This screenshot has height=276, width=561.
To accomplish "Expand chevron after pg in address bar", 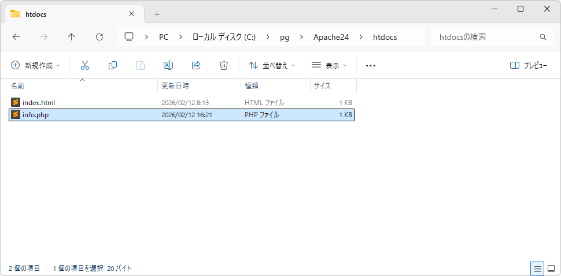I will 301,37.
